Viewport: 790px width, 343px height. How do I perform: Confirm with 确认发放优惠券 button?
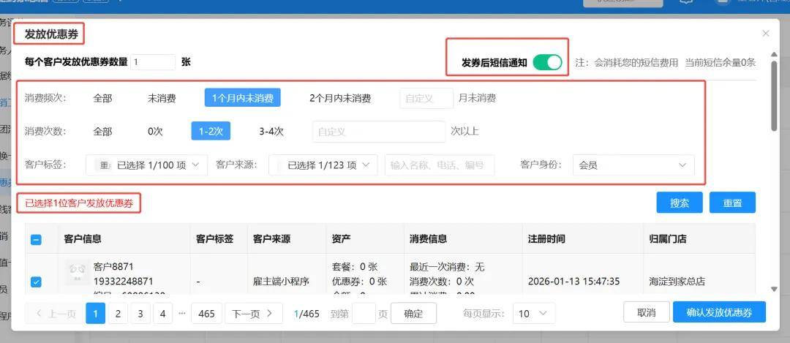click(718, 312)
